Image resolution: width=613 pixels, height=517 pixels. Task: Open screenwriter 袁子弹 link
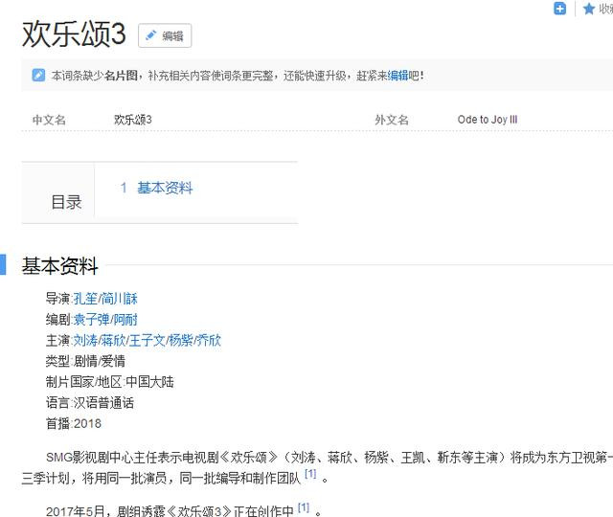pyautogui.click(x=91, y=320)
